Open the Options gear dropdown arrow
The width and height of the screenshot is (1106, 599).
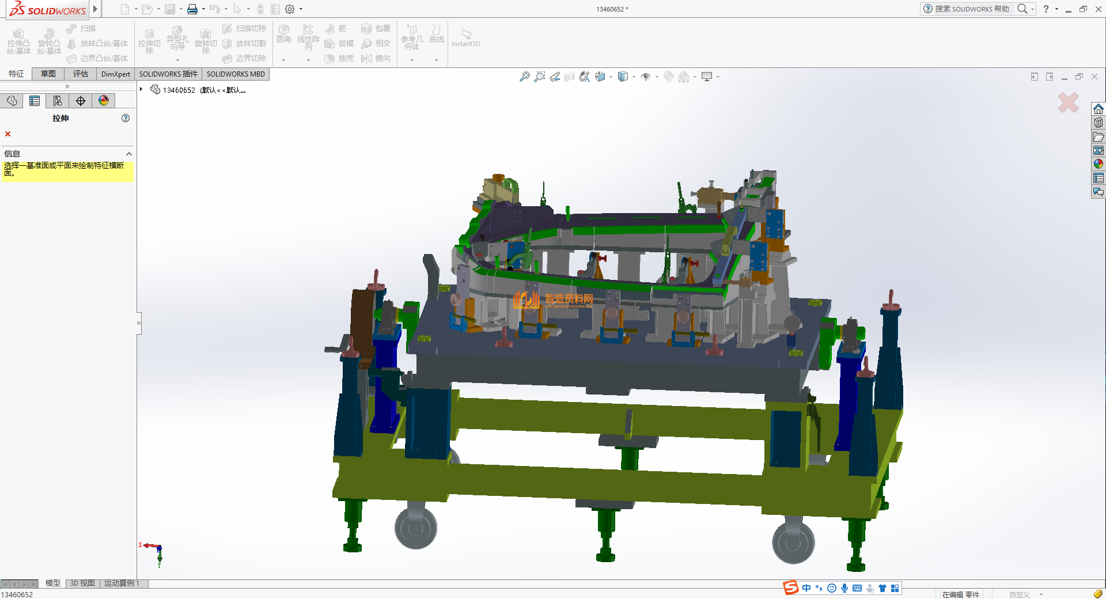301,9
